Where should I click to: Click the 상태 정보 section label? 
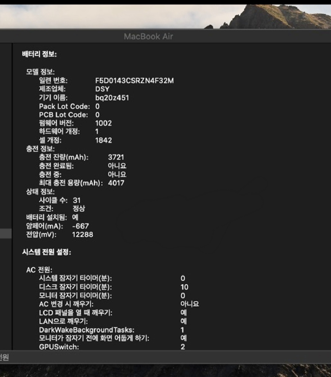[x=40, y=192]
